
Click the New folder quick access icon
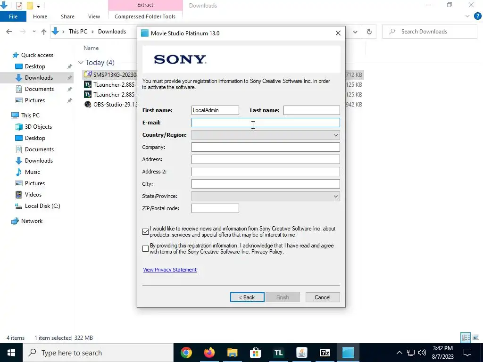(x=30, y=5)
